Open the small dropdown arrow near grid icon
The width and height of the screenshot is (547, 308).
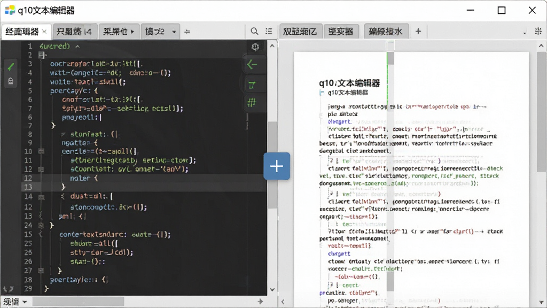pos(525,33)
